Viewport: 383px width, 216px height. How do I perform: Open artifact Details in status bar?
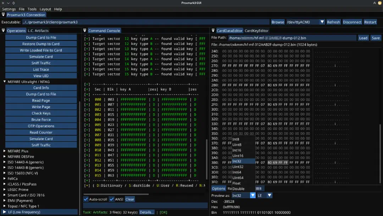146,212
